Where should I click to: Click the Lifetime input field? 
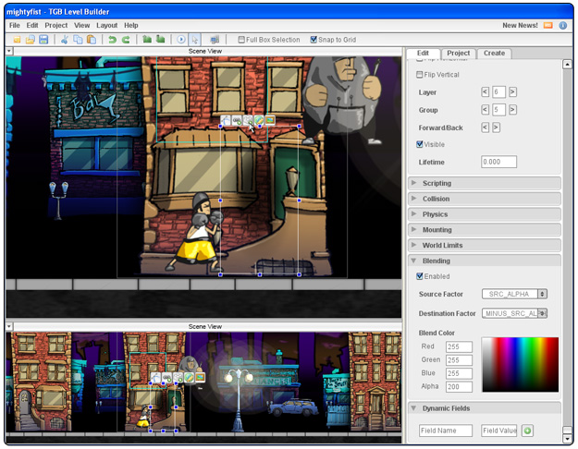point(498,162)
